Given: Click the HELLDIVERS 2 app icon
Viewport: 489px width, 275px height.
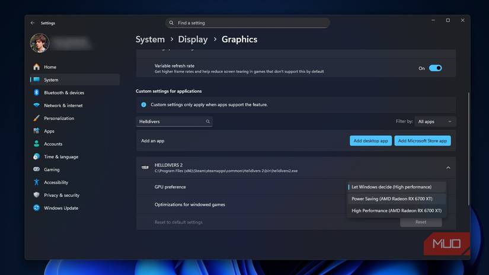Looking at the screenshot, I should (x=145, y=168).
